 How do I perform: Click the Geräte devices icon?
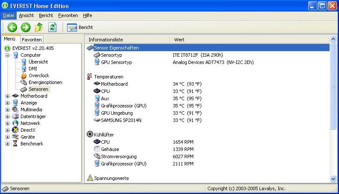click(15, 137)
